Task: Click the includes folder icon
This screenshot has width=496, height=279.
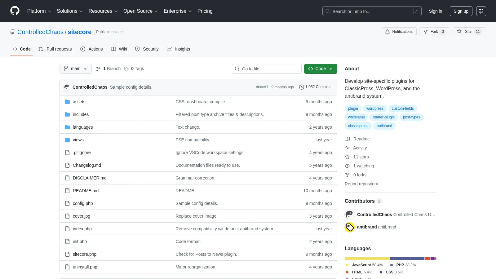Action: tap(67, 114)
